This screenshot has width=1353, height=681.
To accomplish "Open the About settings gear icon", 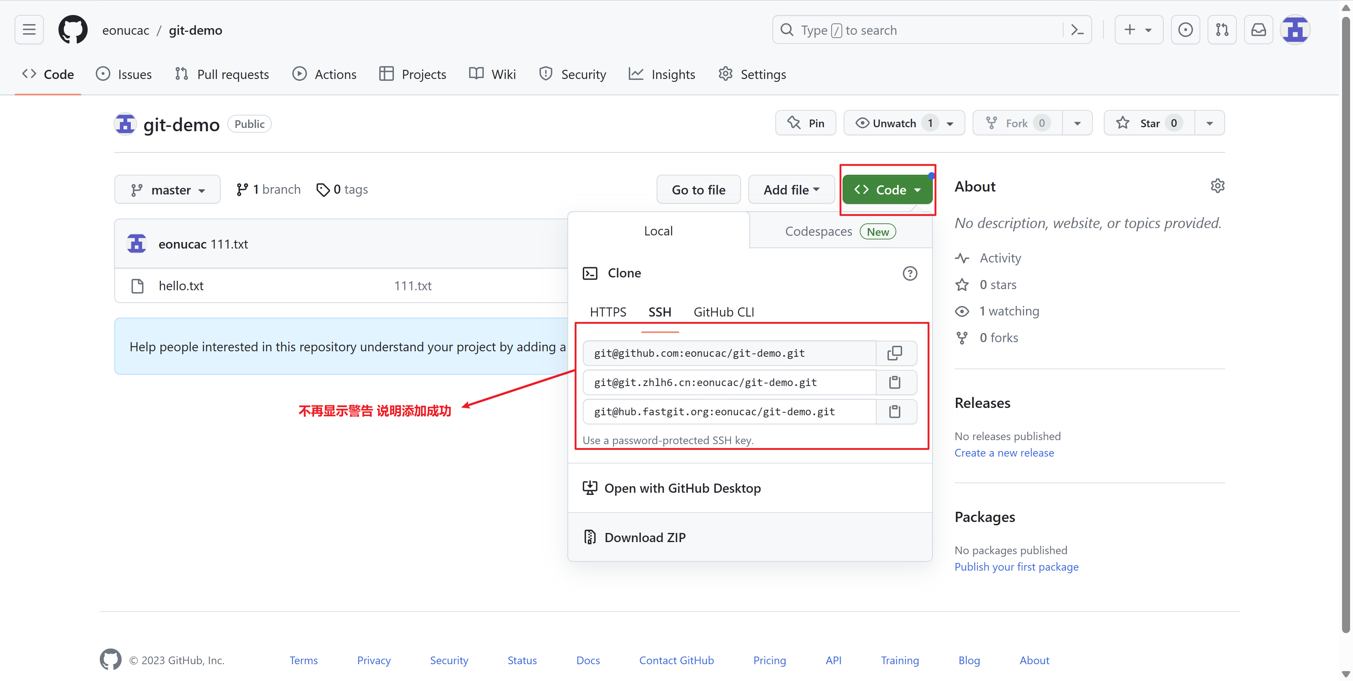I will pyautogui.click(x=1217, y=186).
